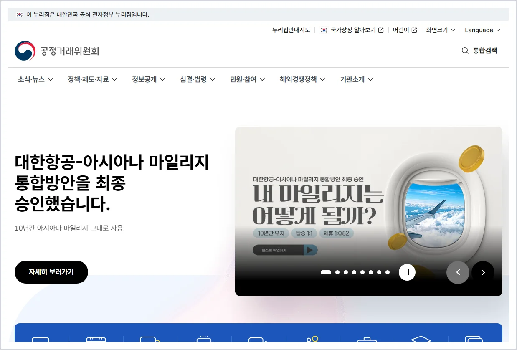Click the 내 마일리지는 어떻게 될까? banner image

(369, 211)
